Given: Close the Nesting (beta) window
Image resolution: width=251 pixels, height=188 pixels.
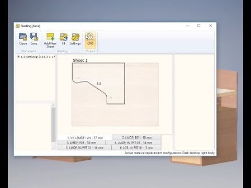Looking at the screenshot, I should pos(210,26).
